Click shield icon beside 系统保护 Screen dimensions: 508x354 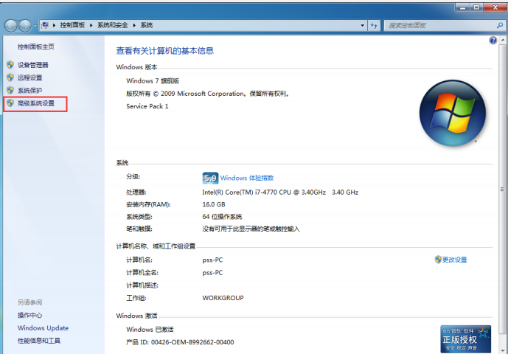coord(10,90)
